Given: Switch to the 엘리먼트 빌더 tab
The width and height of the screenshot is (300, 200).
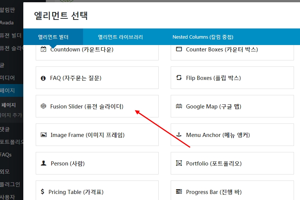Looking at the screenshot, I should tap(53, 37).
